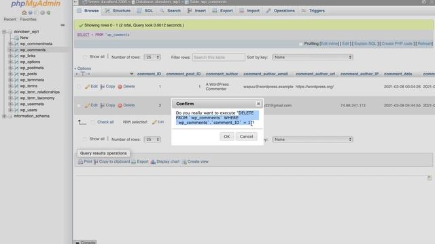The height and width of the screenshot is (244, 435).
Task: Select wp_term_taxonomy in the tree
Action: (37, 98)
